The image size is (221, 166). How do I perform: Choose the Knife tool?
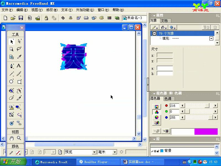click(x=19, y=98)
